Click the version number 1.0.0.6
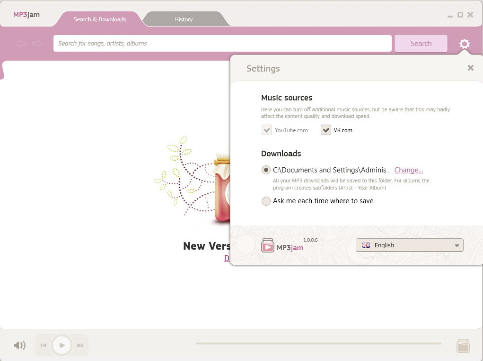483x361 pixels. [x=310, y=240]
